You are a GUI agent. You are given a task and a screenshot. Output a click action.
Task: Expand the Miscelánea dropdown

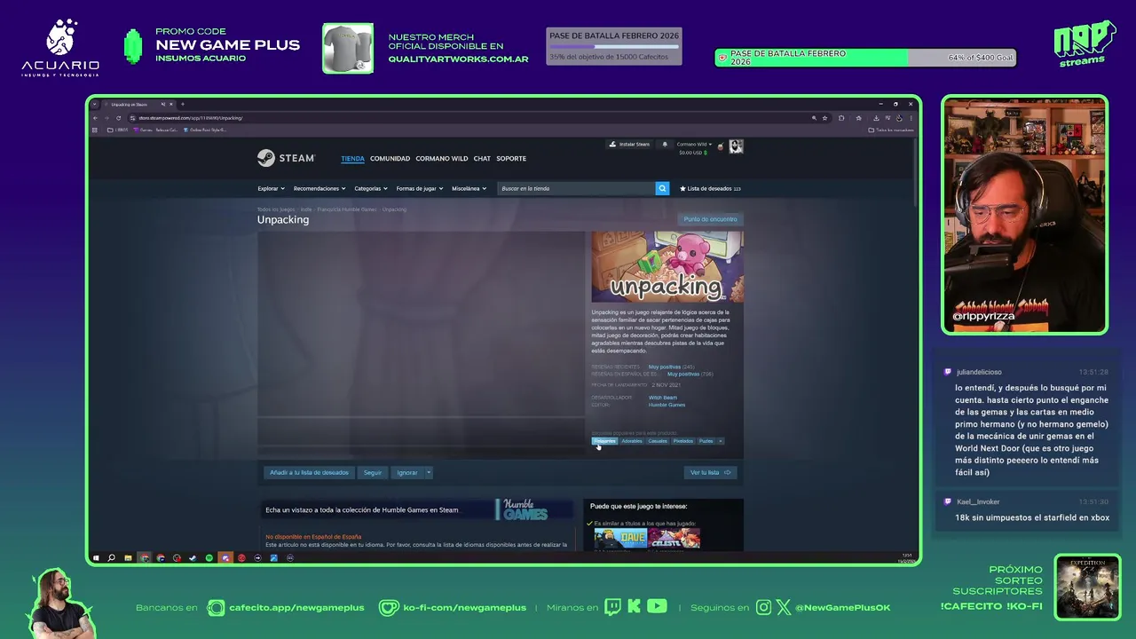pos(468,188)
